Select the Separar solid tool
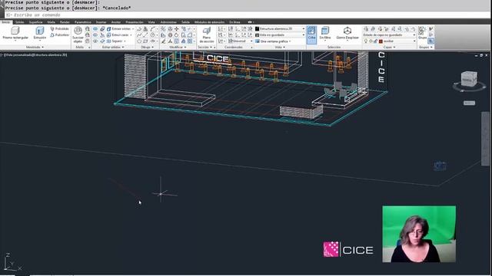The height and width of the screenshot is (276, 492). coord(116,41)
